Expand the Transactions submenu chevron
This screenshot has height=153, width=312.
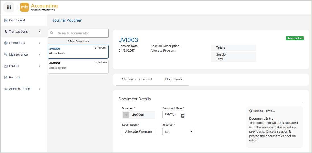(x=39, y=32)
